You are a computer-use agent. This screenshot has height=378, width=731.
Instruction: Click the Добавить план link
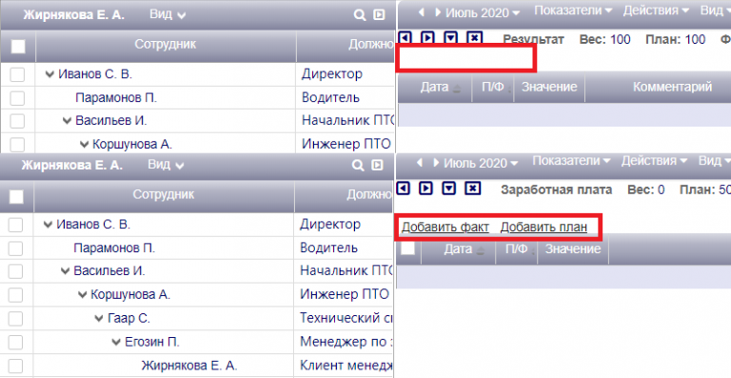[x=543, y=227]
